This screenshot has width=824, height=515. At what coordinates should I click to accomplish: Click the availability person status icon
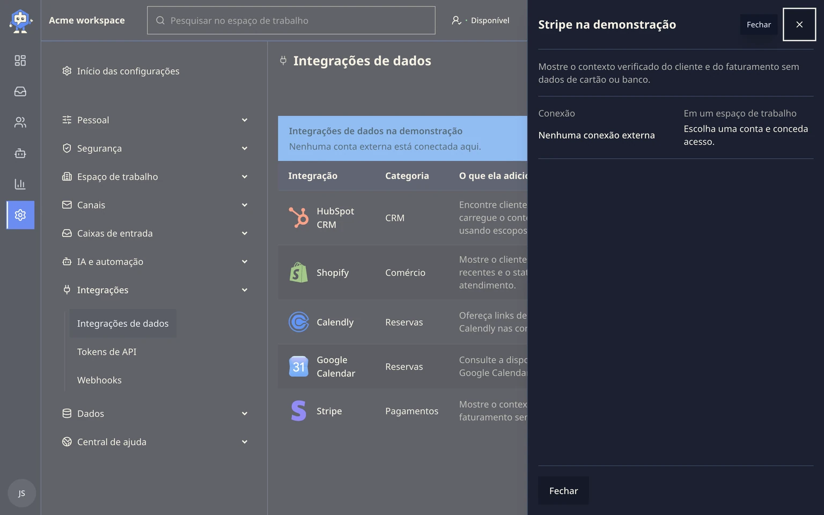457,20
